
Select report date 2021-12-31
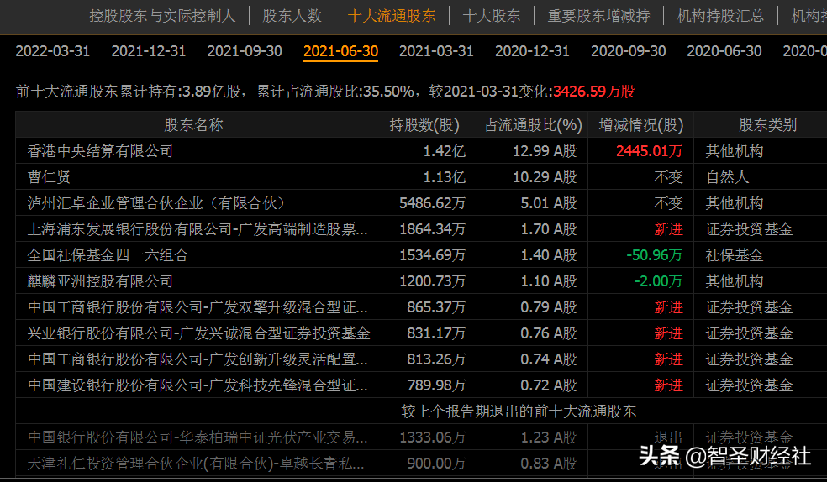[149, 51]
